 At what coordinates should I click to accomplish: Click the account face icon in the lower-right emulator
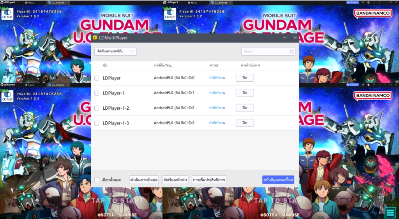point(369,84)
